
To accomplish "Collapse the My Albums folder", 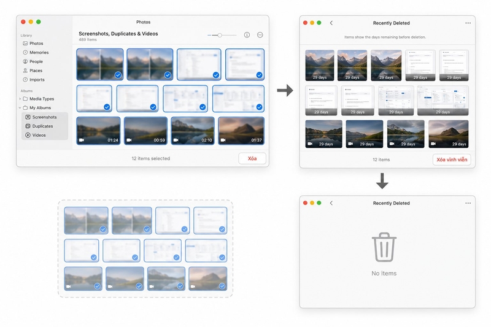I will coord(20,108).
